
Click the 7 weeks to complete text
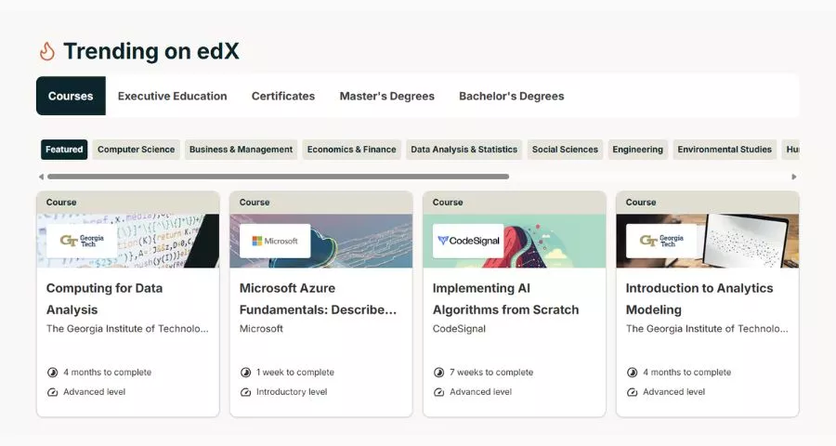point(491,373)
